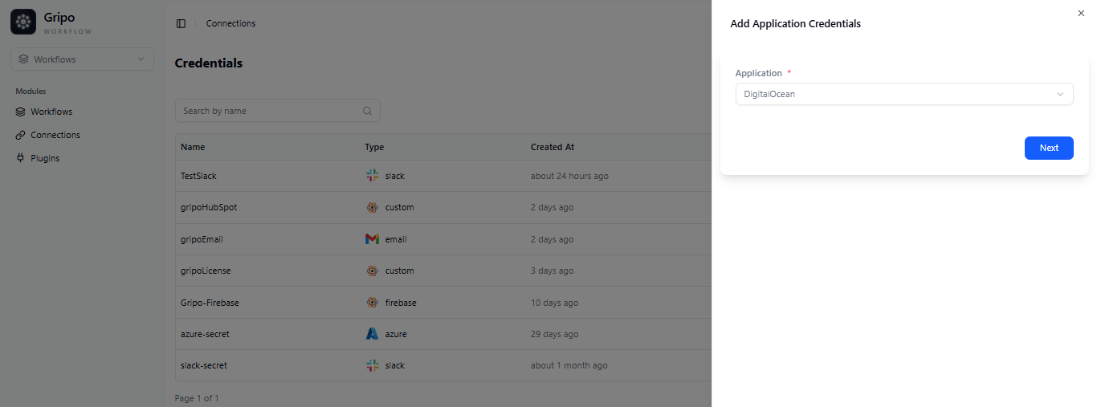Focus the Search by name field

[x=269, y=111]
